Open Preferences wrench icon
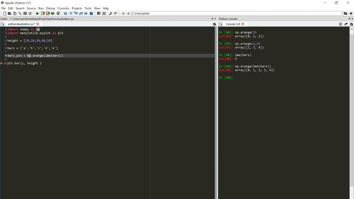This screenshot has height=199, width=354. tap(111, 13)
